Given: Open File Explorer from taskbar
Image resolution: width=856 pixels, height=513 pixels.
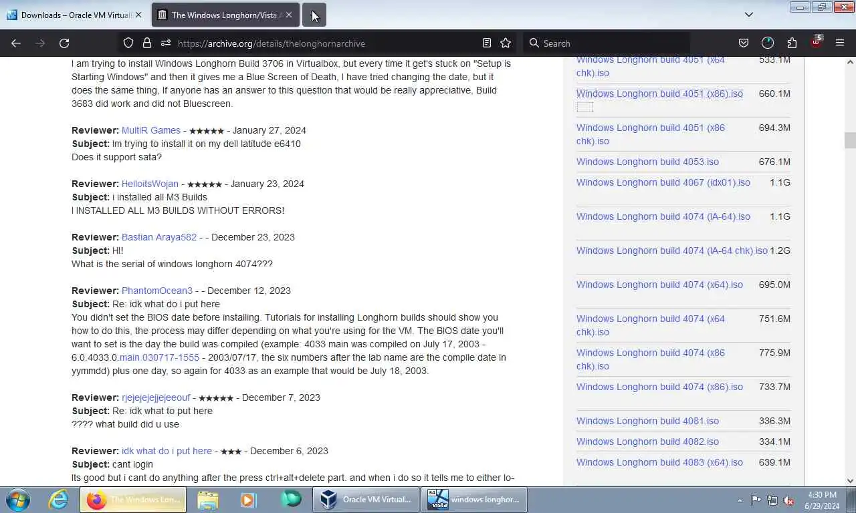Looking at the screenshot, I should (208, 500).
